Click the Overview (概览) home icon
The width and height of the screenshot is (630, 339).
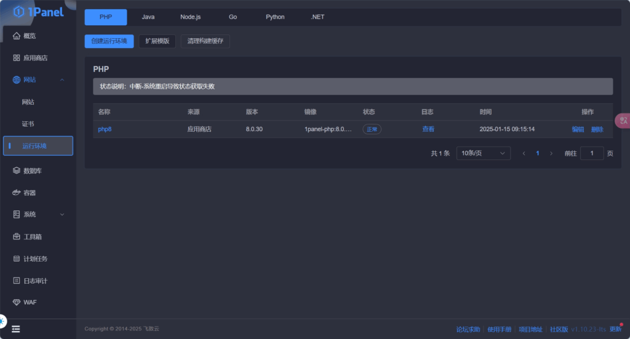[x=17, y=36]
